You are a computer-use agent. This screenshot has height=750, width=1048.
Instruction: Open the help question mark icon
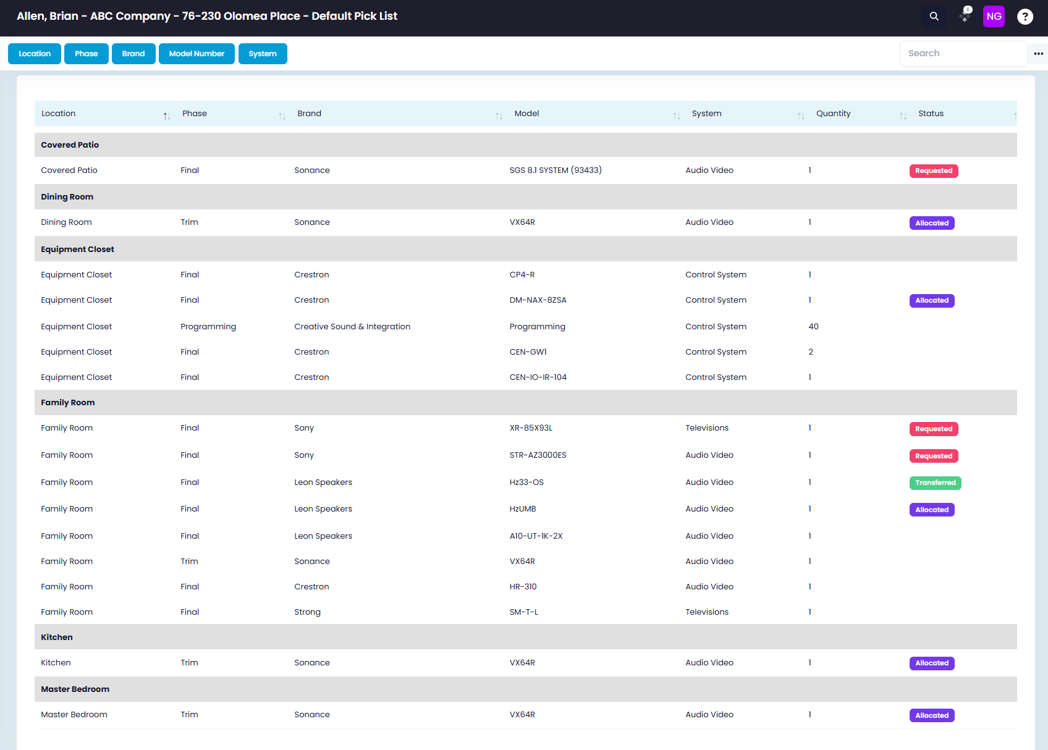click(x=1025, y=17)
